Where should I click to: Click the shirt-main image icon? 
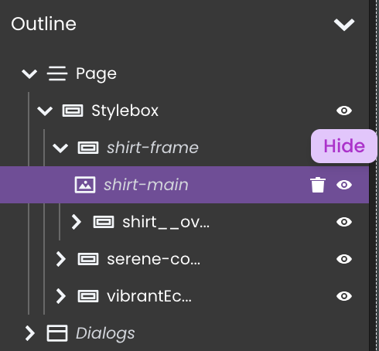tap(85, 185)
